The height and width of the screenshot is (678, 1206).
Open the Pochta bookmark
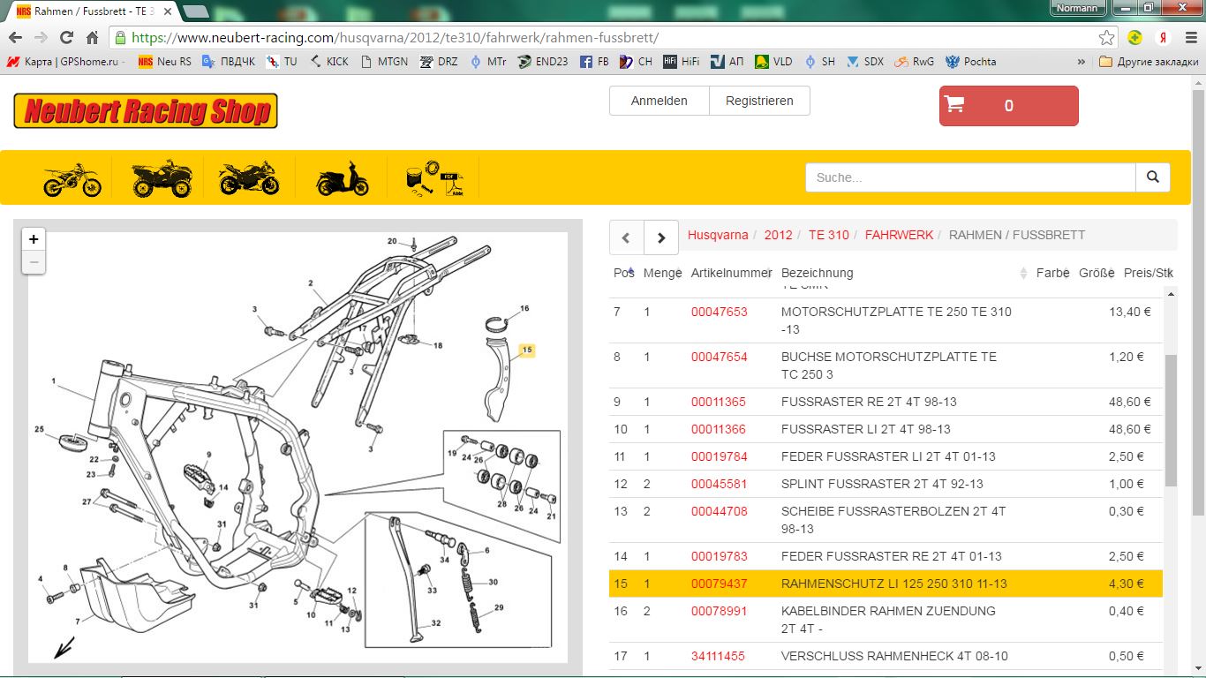pos(970,62)
